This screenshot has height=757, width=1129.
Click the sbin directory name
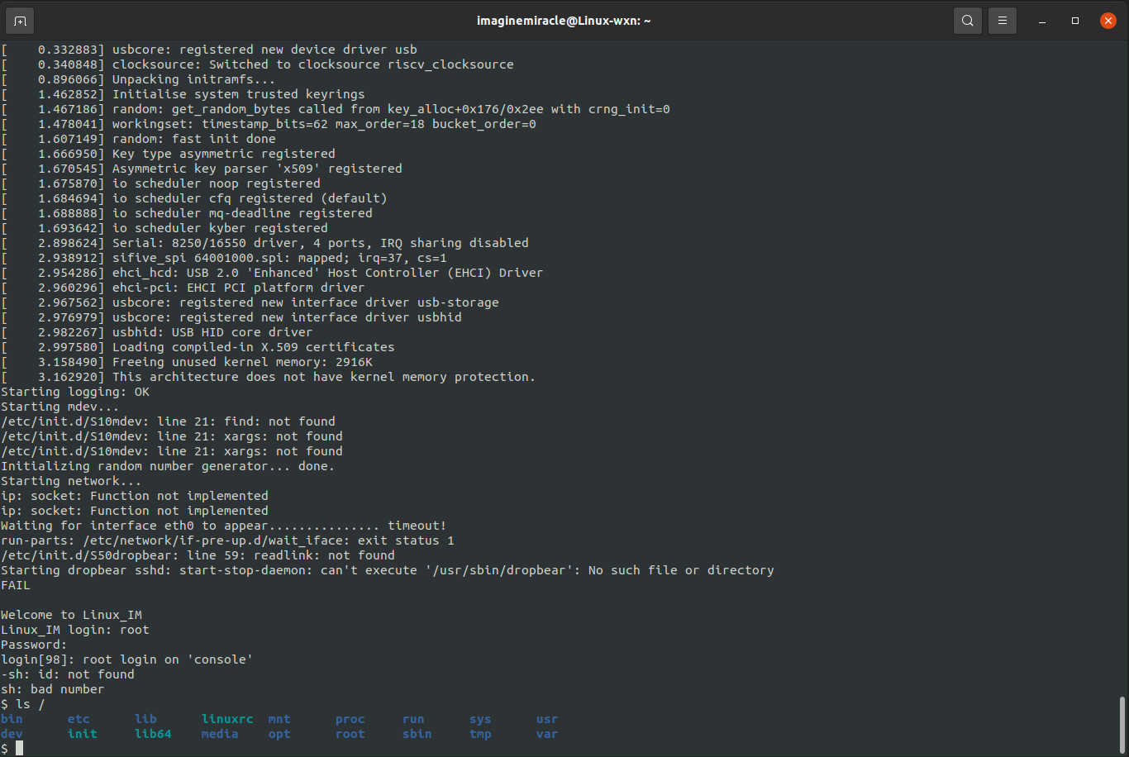click(417, 733)
